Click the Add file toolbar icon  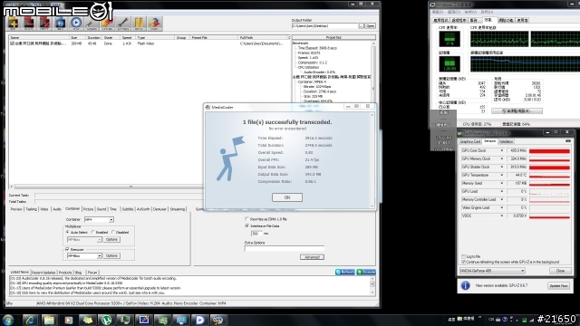click(14, 23)
